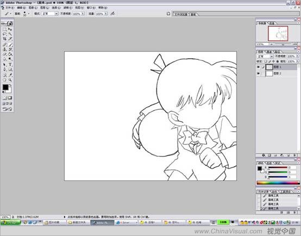The image size is (301, 236).
Task: Switch to the 通道 (Channels) tab
Action: pyautogui.click(x=269, y=52)
